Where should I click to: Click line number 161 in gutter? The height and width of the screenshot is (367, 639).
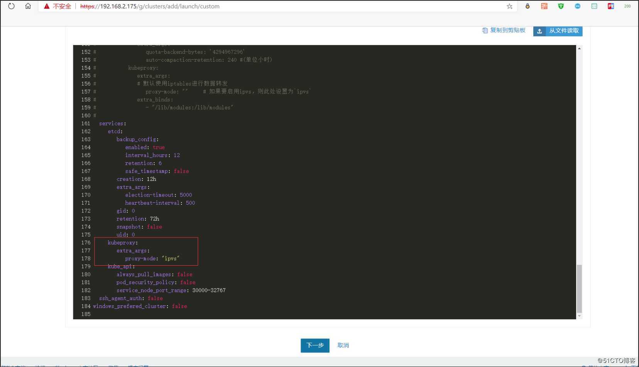[x=86, y=123]
